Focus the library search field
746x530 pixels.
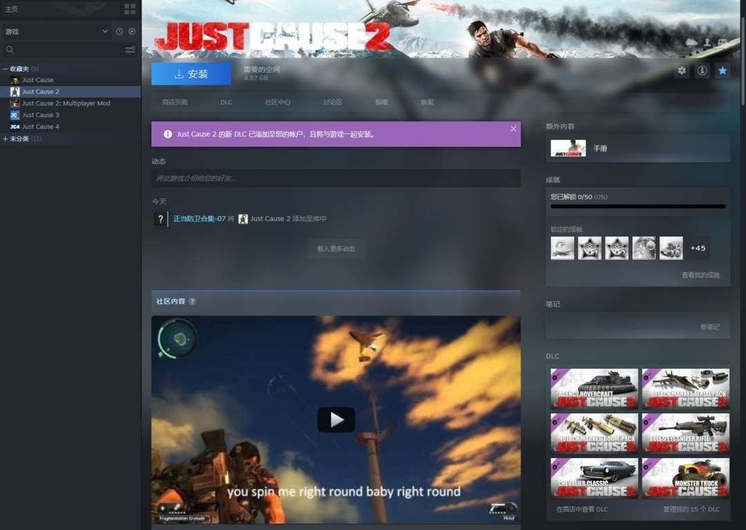tap(62, 50)
